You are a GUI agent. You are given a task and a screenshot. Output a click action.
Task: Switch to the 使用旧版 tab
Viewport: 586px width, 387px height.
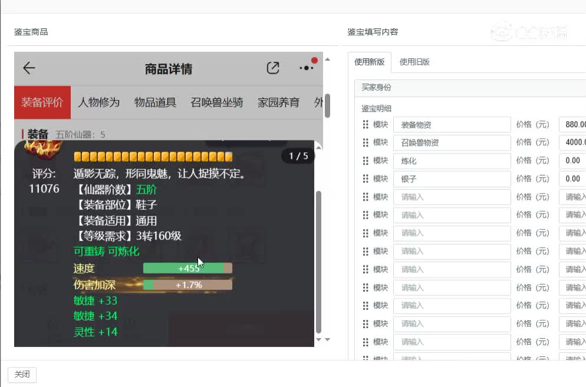413,62
